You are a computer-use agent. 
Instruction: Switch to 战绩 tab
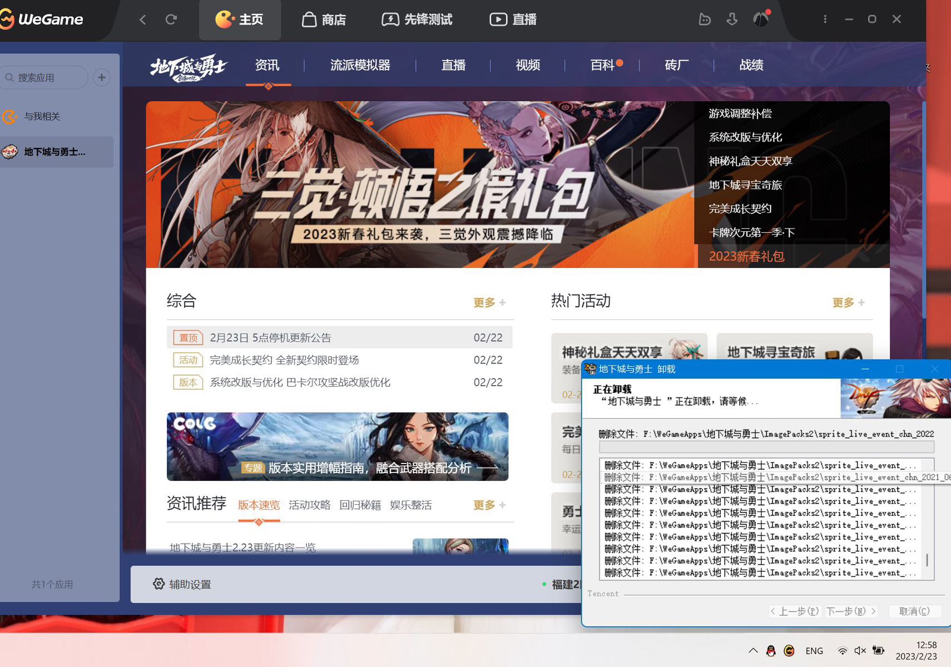751,65
